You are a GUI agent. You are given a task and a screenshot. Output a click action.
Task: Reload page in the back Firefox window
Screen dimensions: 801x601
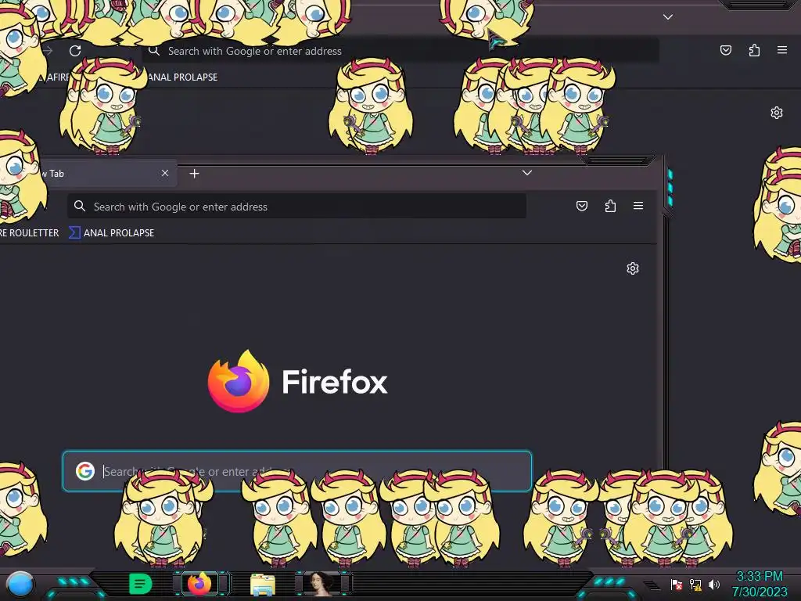click(x=75, y=51)
